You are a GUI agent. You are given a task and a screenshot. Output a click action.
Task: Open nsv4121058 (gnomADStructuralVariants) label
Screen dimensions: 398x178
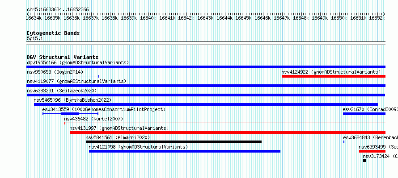coord(138,147)
